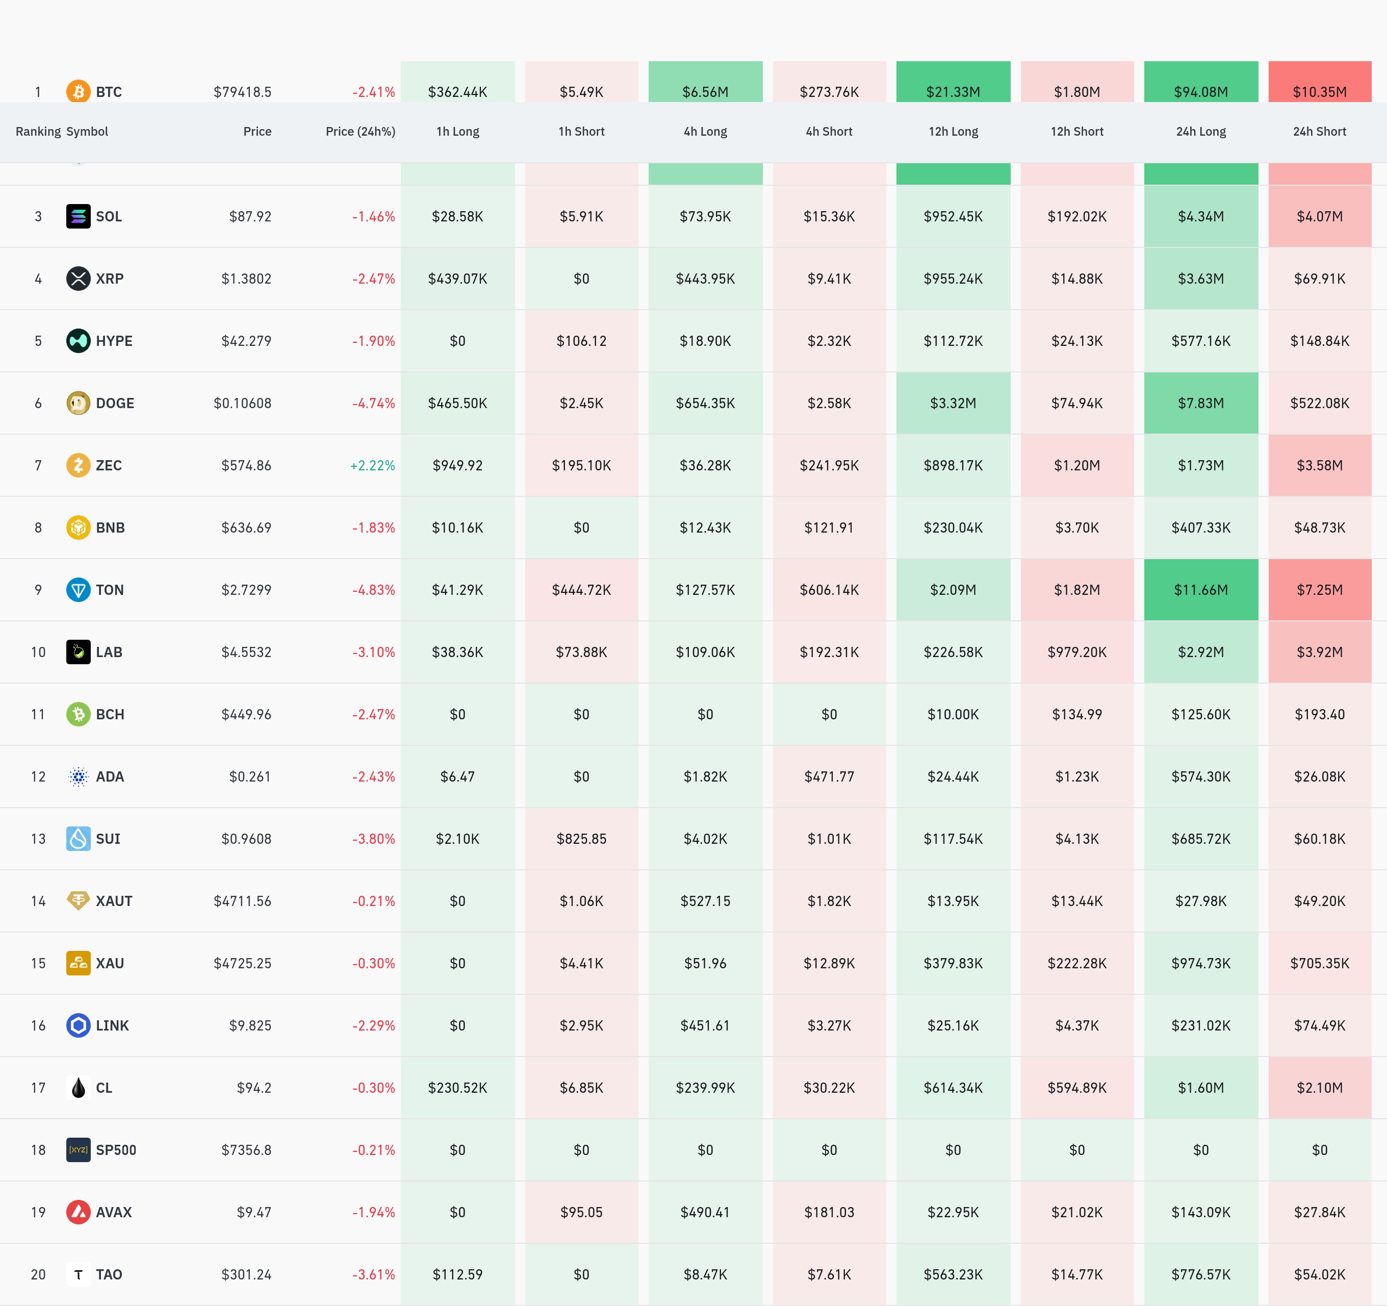Image resolution: width=1387 pixels, height=1306 pixels.
Task: Open the SP500 symbol link
Action: [x=116, y=1150]
